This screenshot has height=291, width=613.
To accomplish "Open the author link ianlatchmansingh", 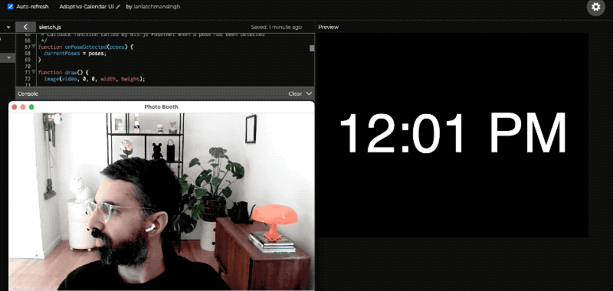I will (x=157, y=7).
